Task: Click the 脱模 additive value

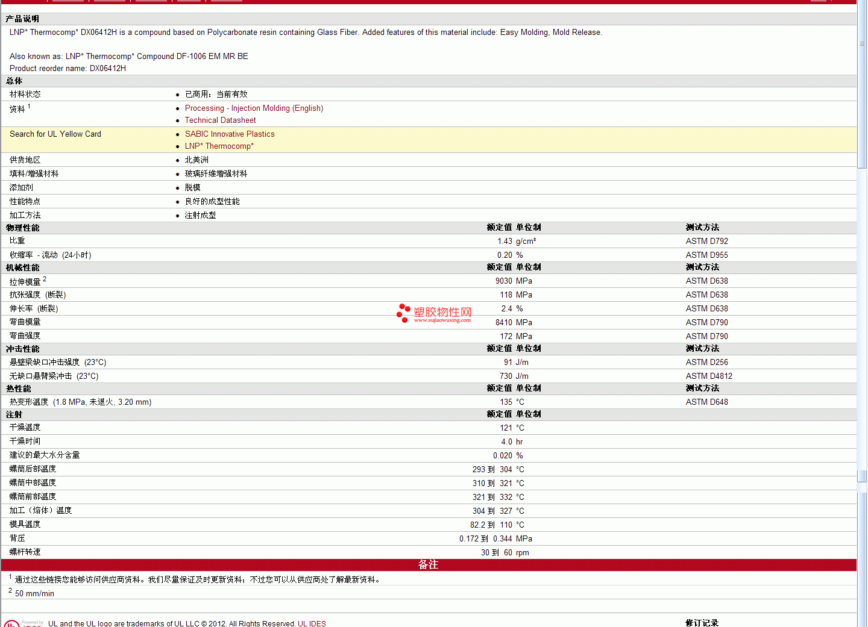Action: 193,188
